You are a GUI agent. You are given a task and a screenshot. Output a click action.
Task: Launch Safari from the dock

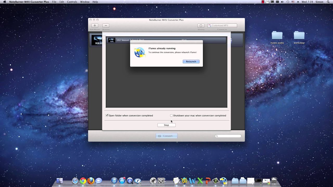click(75, 181)
